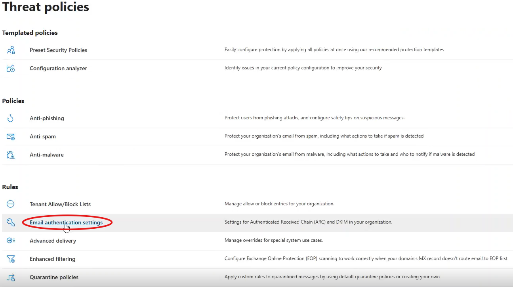Open Tenant Allow/Block Lists

(60, 204)
